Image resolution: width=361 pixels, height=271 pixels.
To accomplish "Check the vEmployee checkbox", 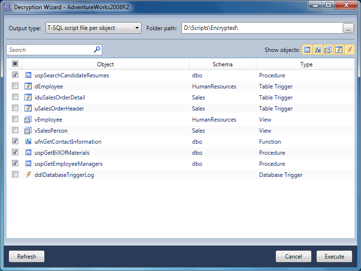I will pyautogui.click(x=15, y=119).
